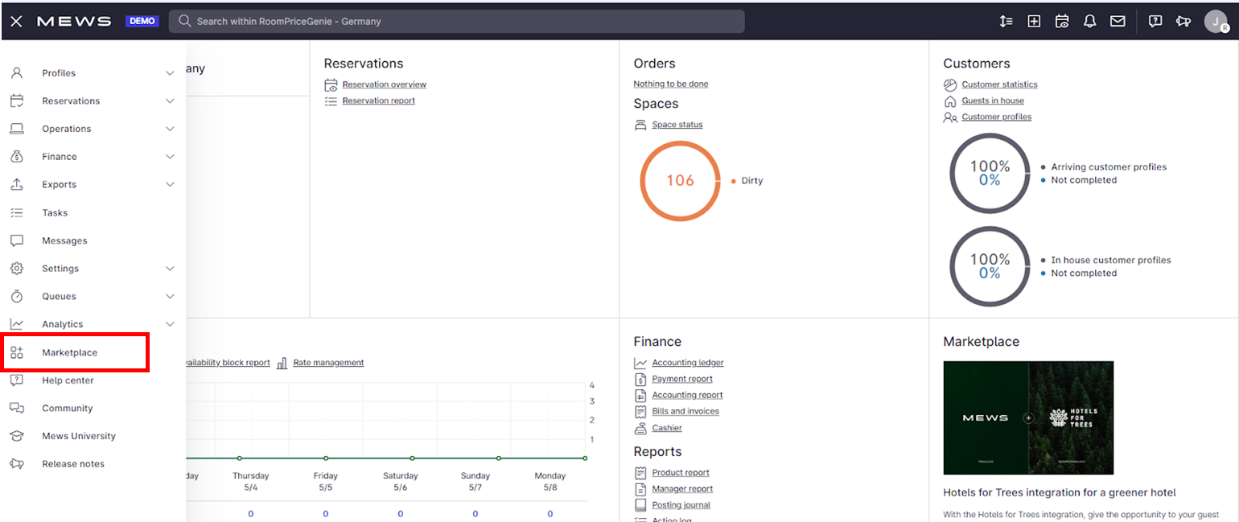Select Tasks in the side menu
This screenshot has width=1239, height=522.
55,213
